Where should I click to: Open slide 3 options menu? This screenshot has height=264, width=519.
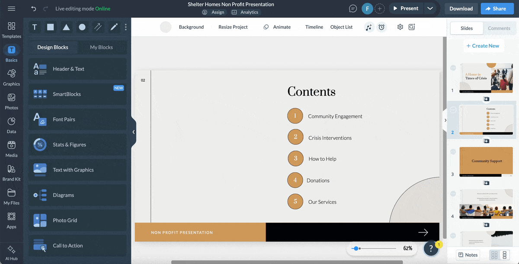pos(453,152)
